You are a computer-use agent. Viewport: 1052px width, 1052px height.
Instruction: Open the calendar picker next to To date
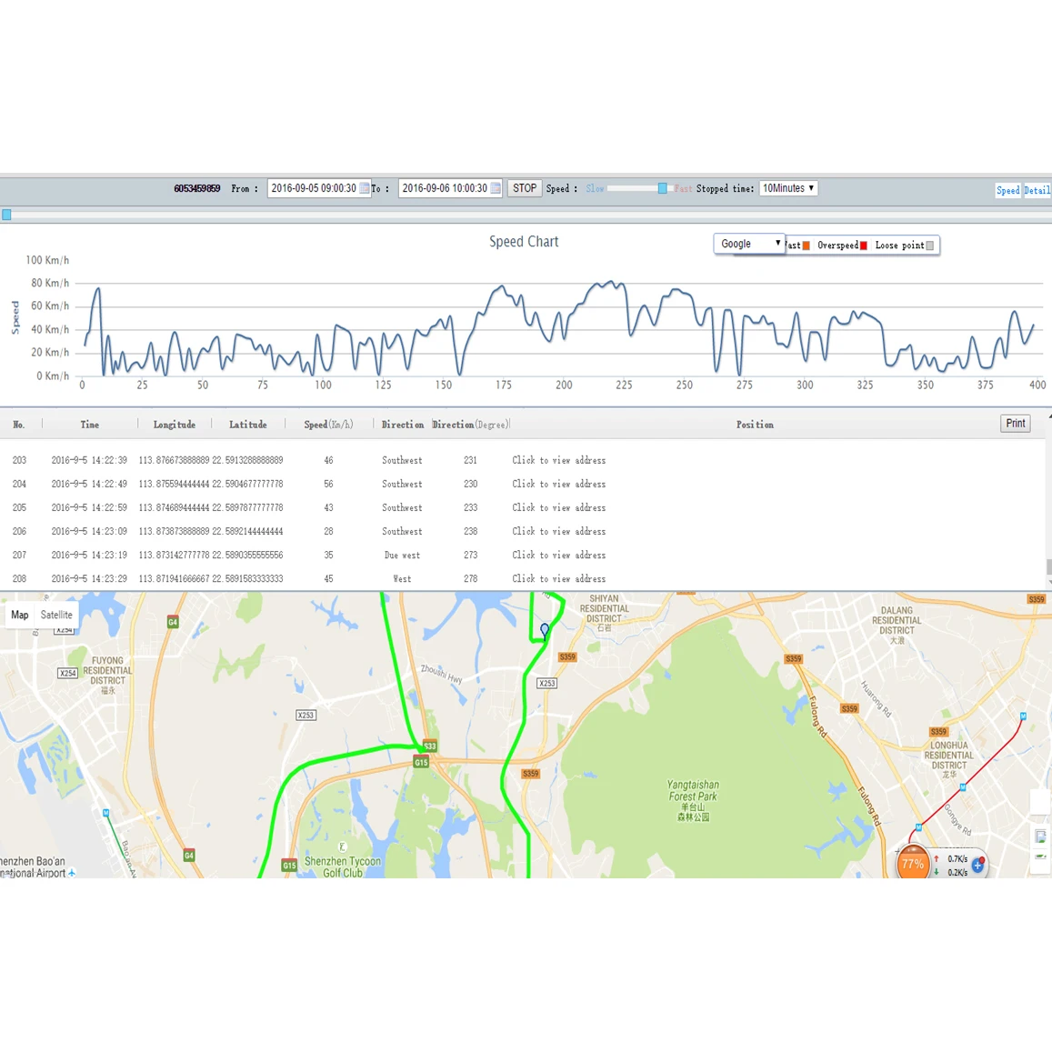tap(496, 188)
